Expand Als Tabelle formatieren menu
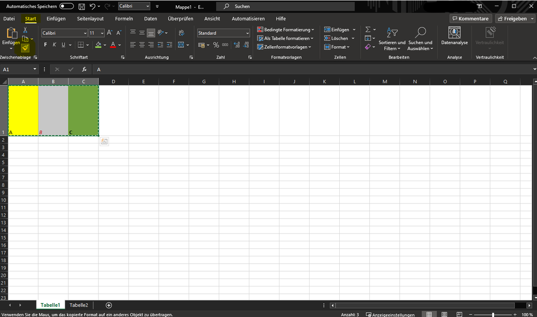 [x=285, y=38]
